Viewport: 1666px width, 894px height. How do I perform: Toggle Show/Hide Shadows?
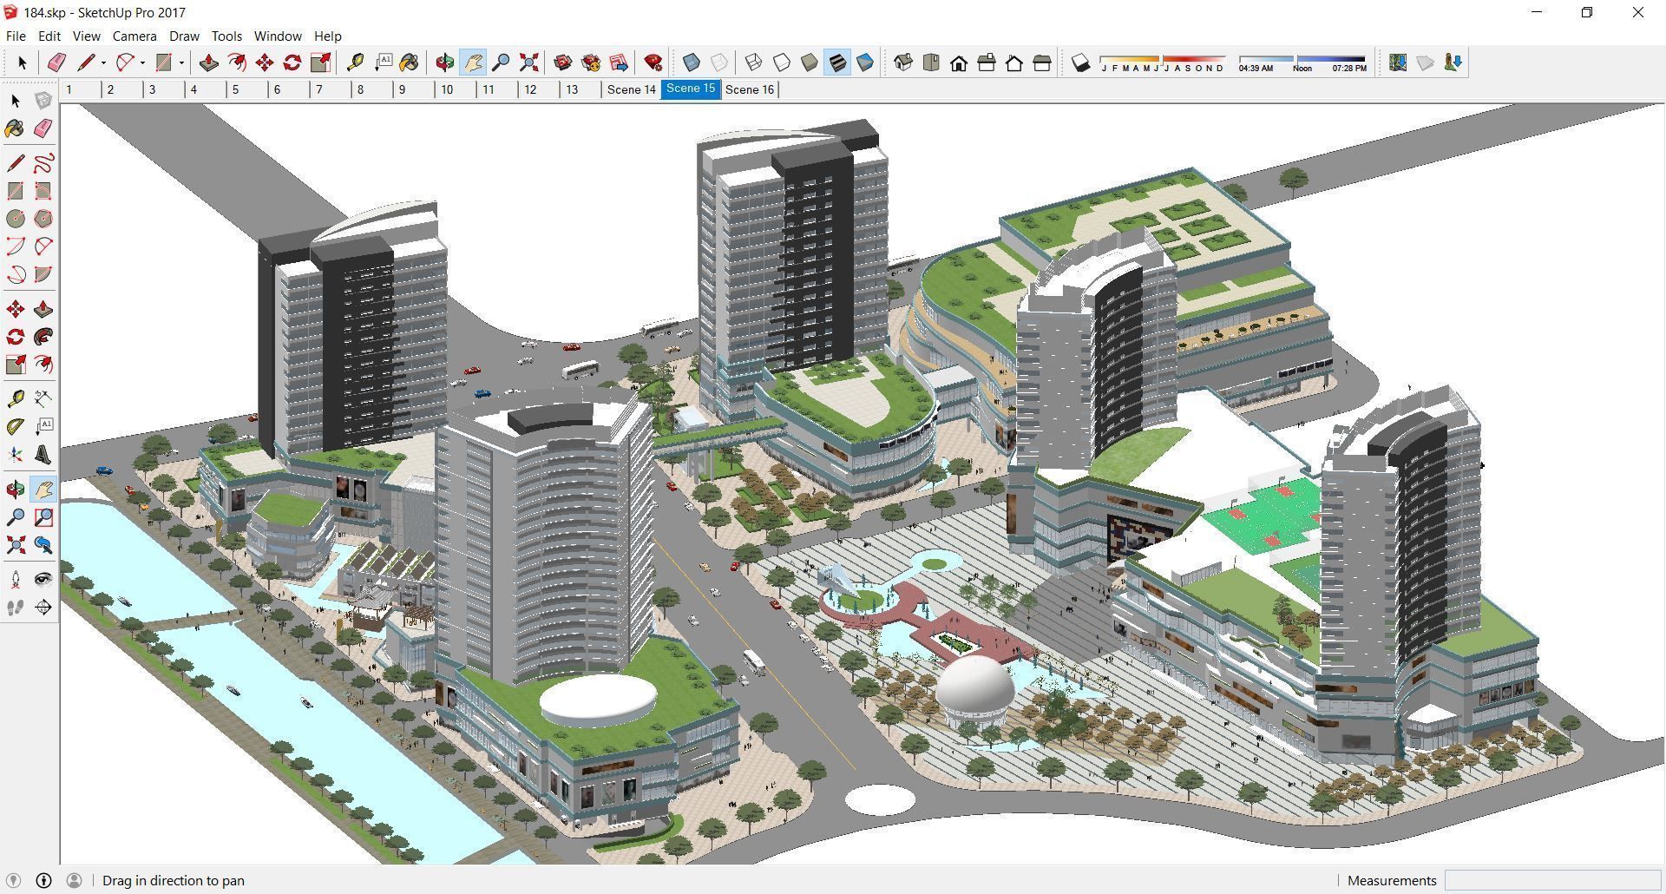pos(1080,62)
